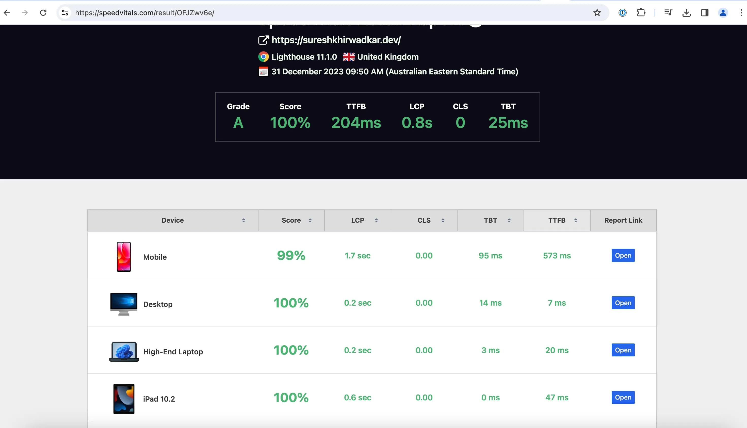This screenshot has width=747, height=428.
Task: Reload the current page
Action: [x=43, y=13]
